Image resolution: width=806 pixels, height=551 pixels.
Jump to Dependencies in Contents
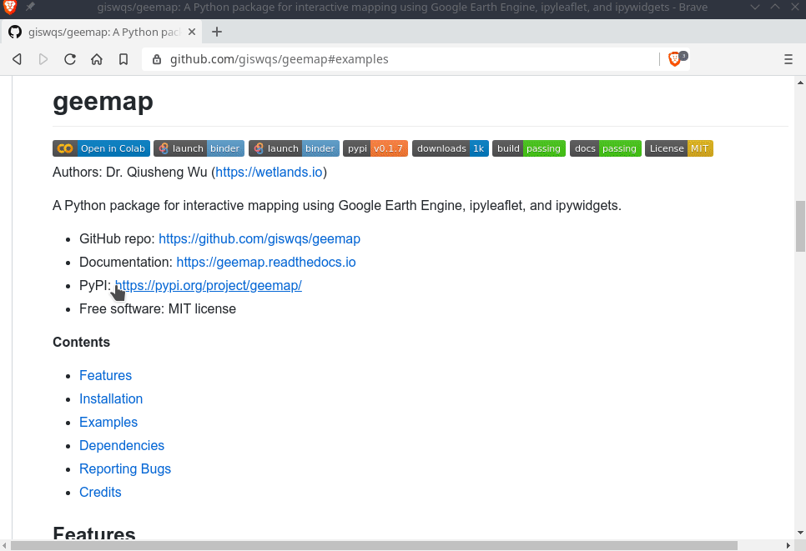(x=122, y=445)
